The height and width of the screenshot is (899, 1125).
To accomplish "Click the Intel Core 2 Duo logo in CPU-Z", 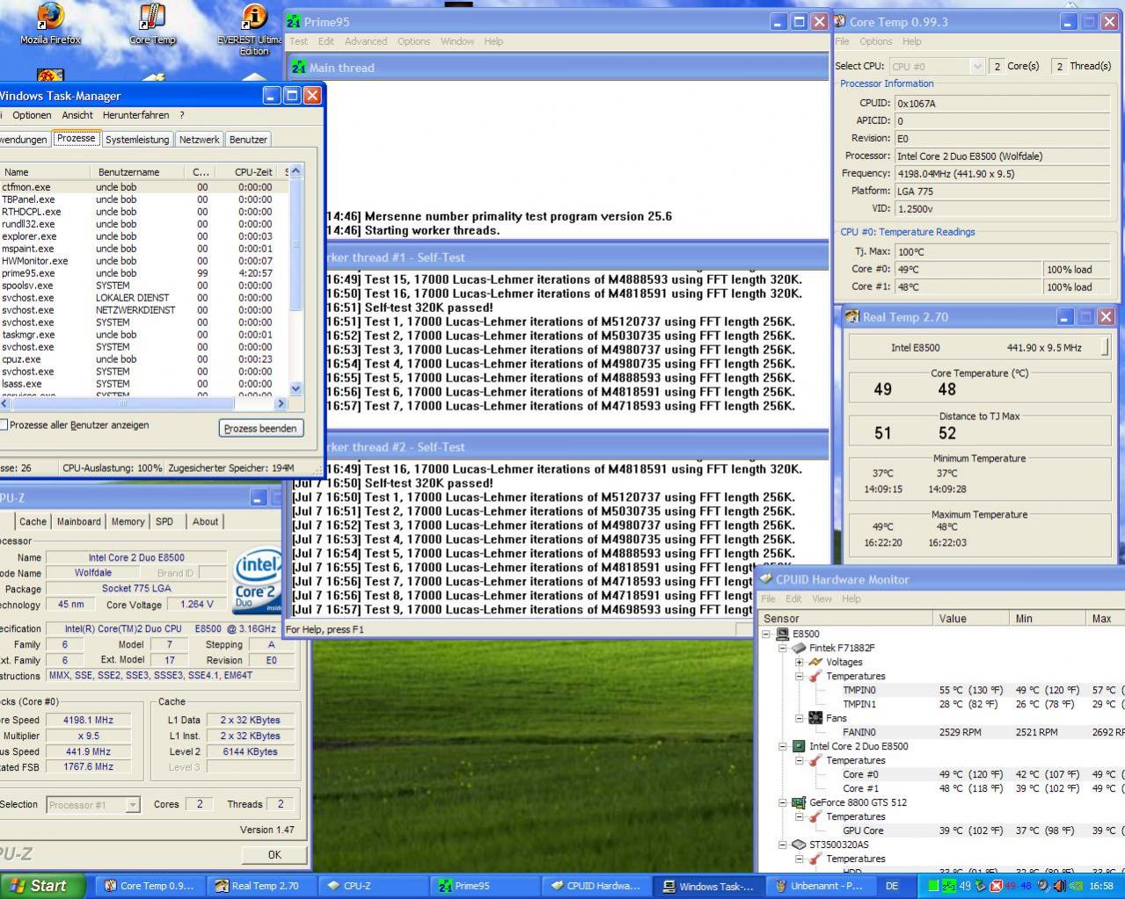I will click(x=257, y=581).
